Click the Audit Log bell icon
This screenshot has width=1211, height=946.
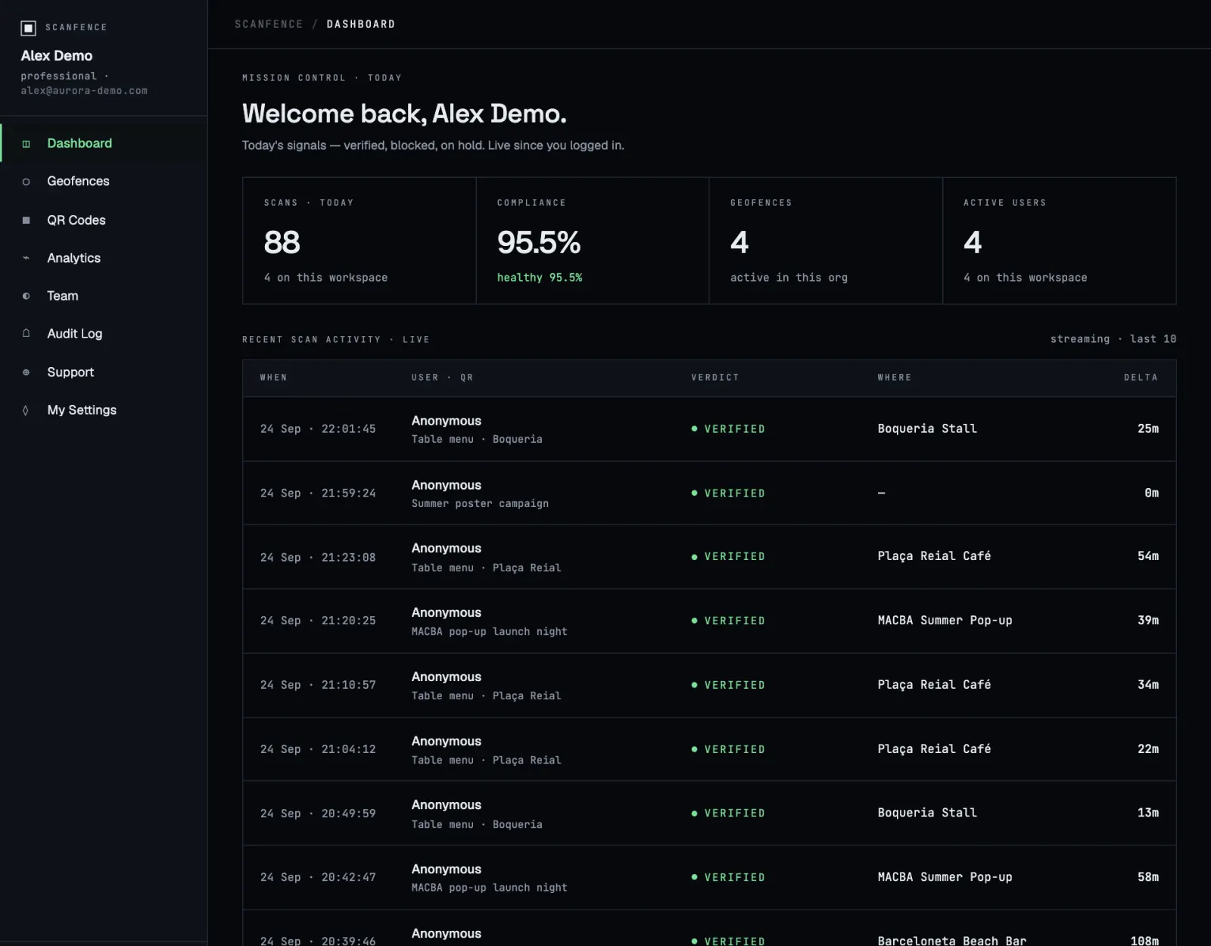tap(26, 334)
